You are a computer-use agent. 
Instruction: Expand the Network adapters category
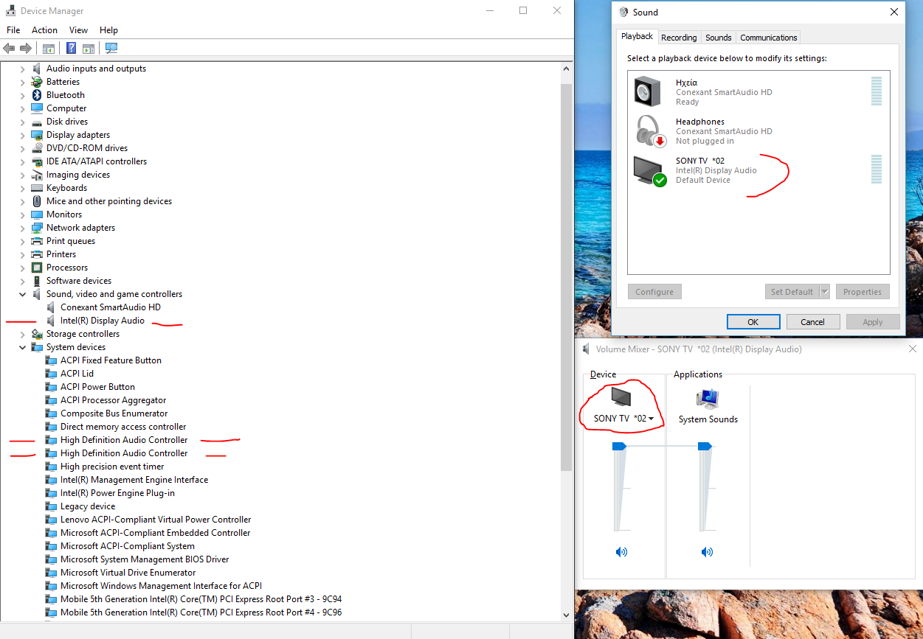pos(21,227)
